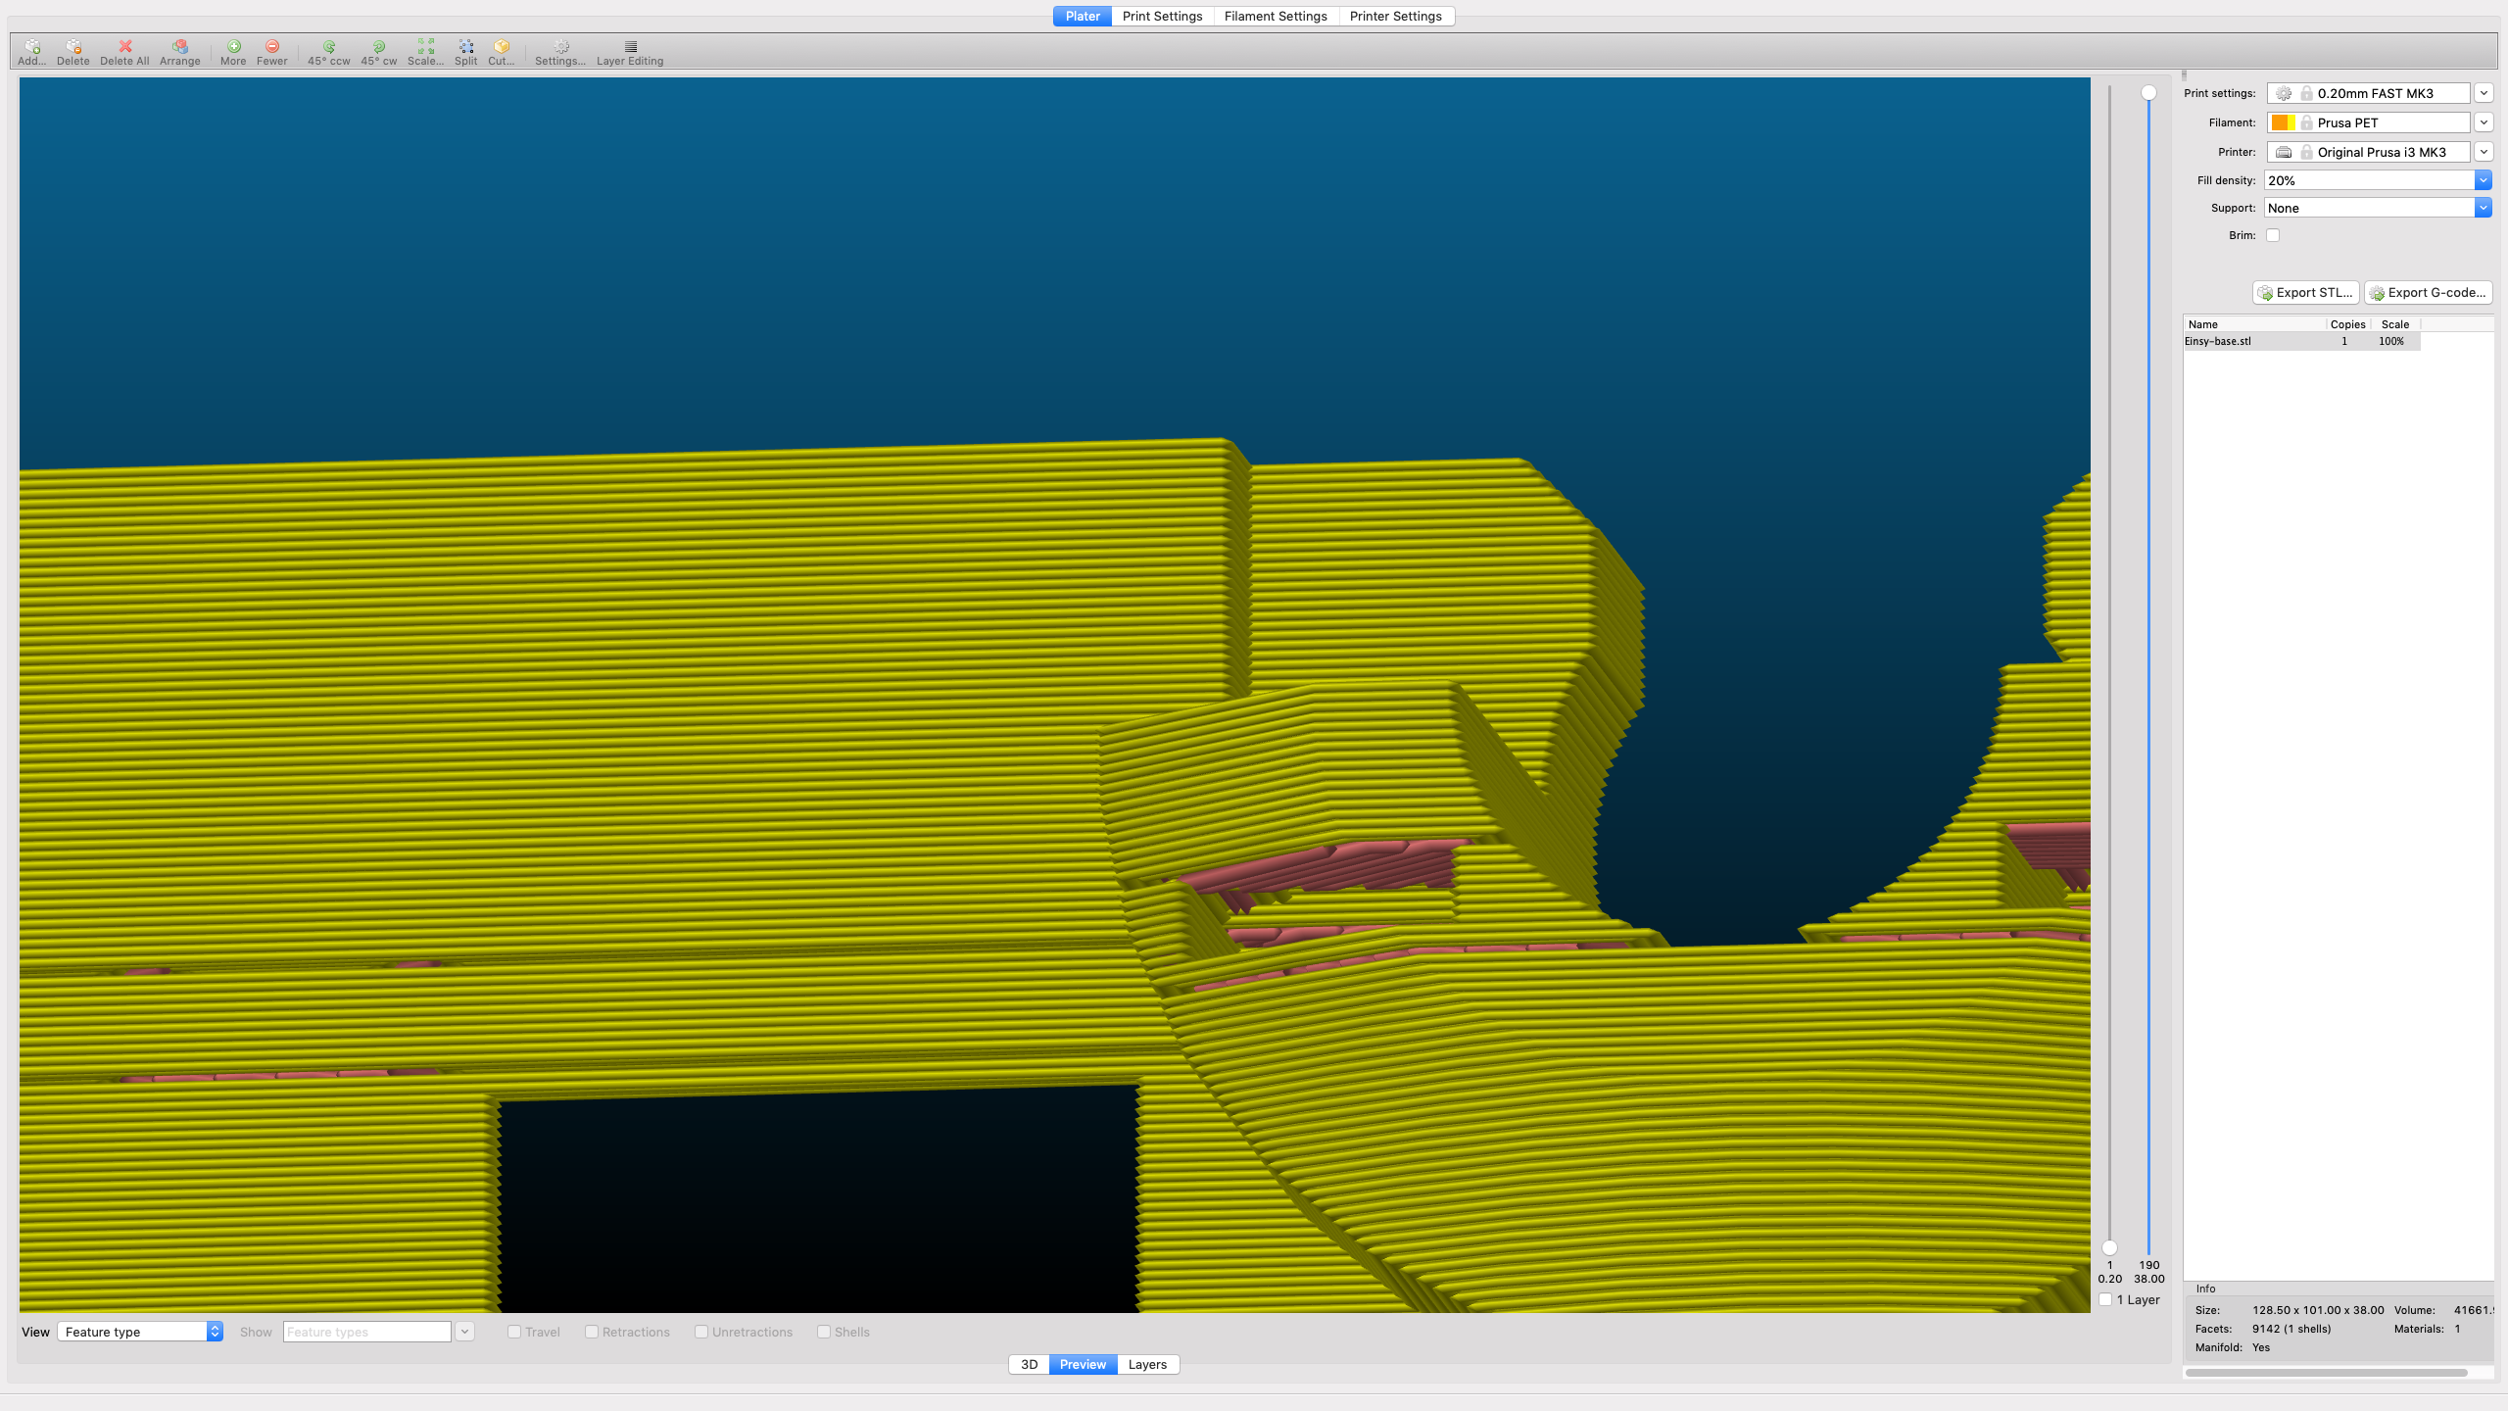2508x1411 pixels.
Task: Click the Delete object toolbar icon
Action: [x=73, y=52]
